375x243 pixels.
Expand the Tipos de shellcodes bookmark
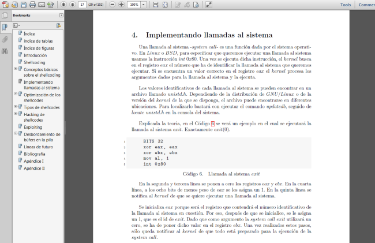click(16, 107)
